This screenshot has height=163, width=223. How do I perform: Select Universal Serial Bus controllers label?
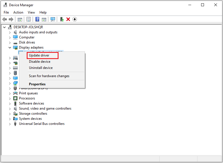(x=42, y=124)
